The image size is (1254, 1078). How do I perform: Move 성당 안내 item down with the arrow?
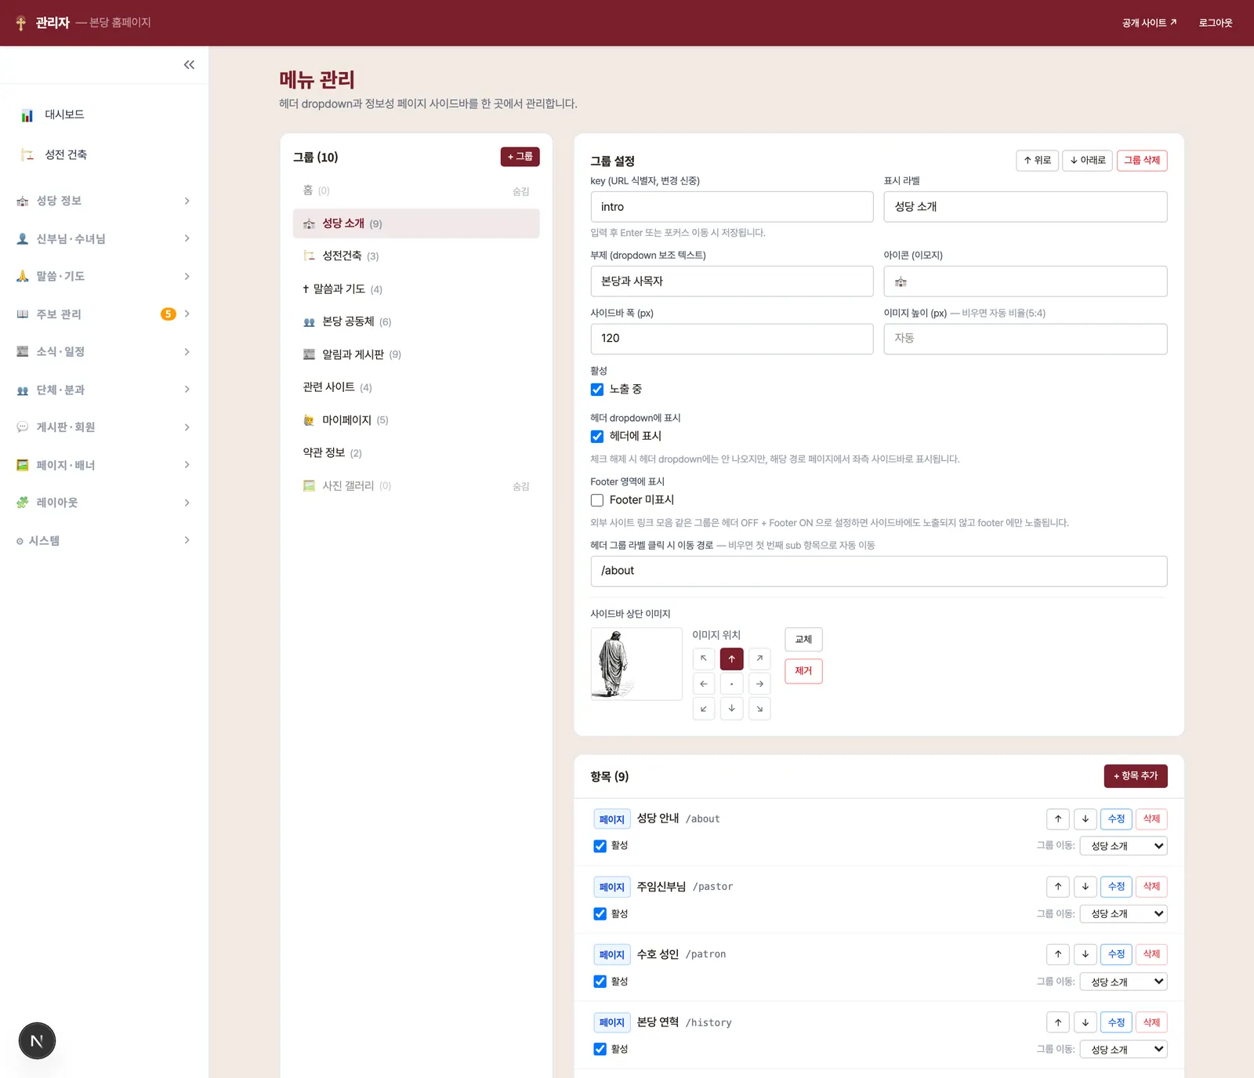click(1085, 819)
